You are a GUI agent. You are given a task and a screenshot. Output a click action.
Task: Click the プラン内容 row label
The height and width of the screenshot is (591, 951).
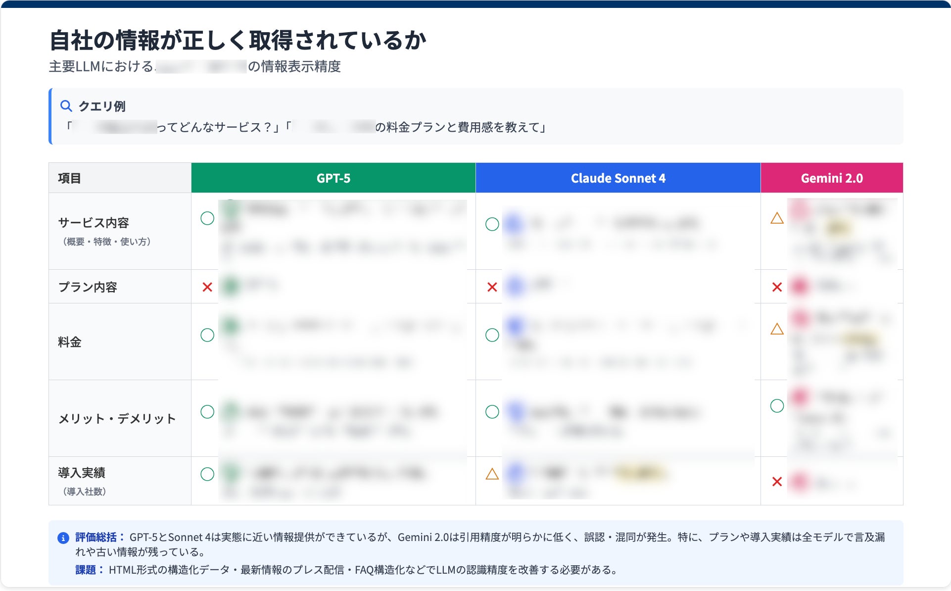(88, 287)
